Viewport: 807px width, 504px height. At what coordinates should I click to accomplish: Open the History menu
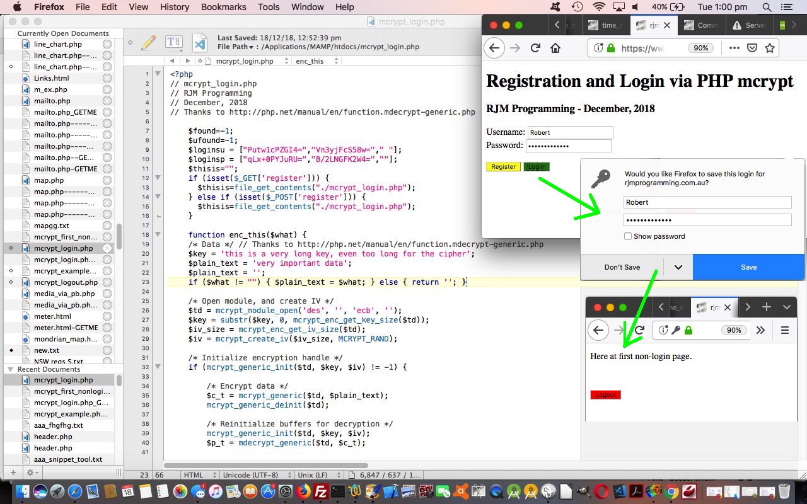[x=175, y=7]
